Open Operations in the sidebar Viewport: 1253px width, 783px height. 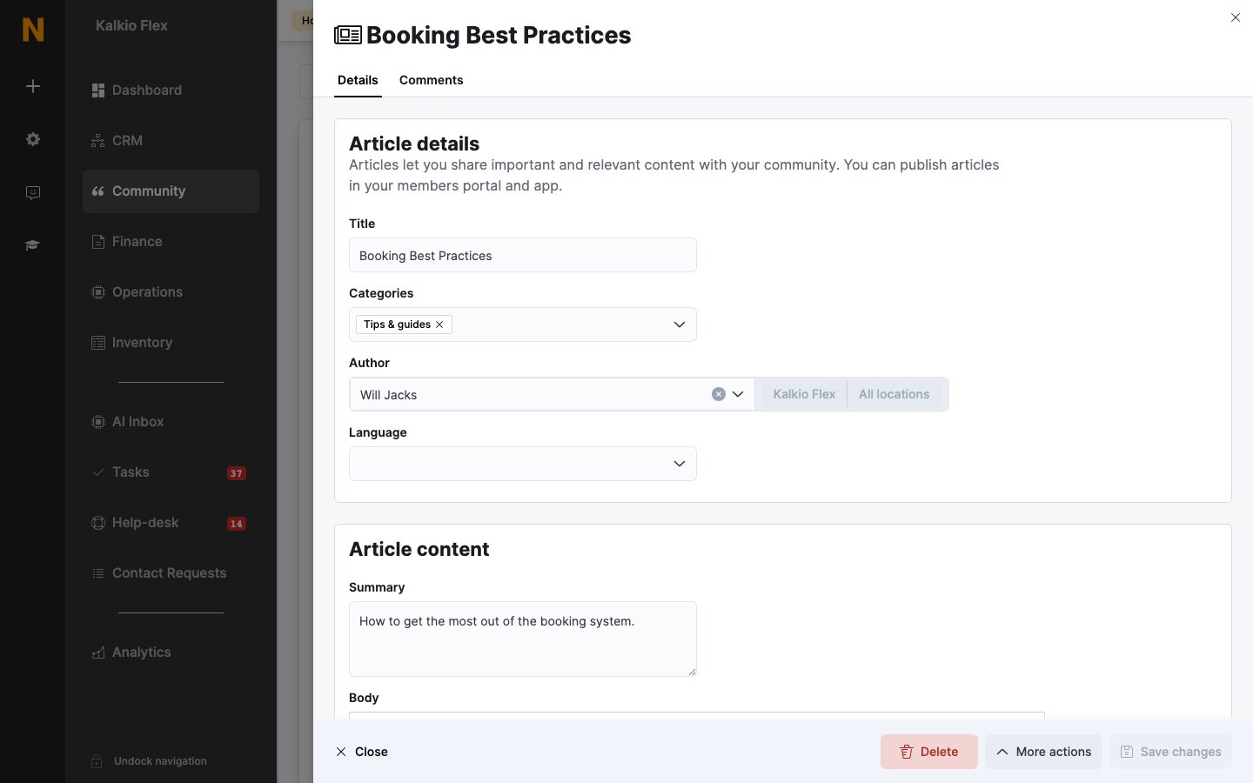(171, 292)
